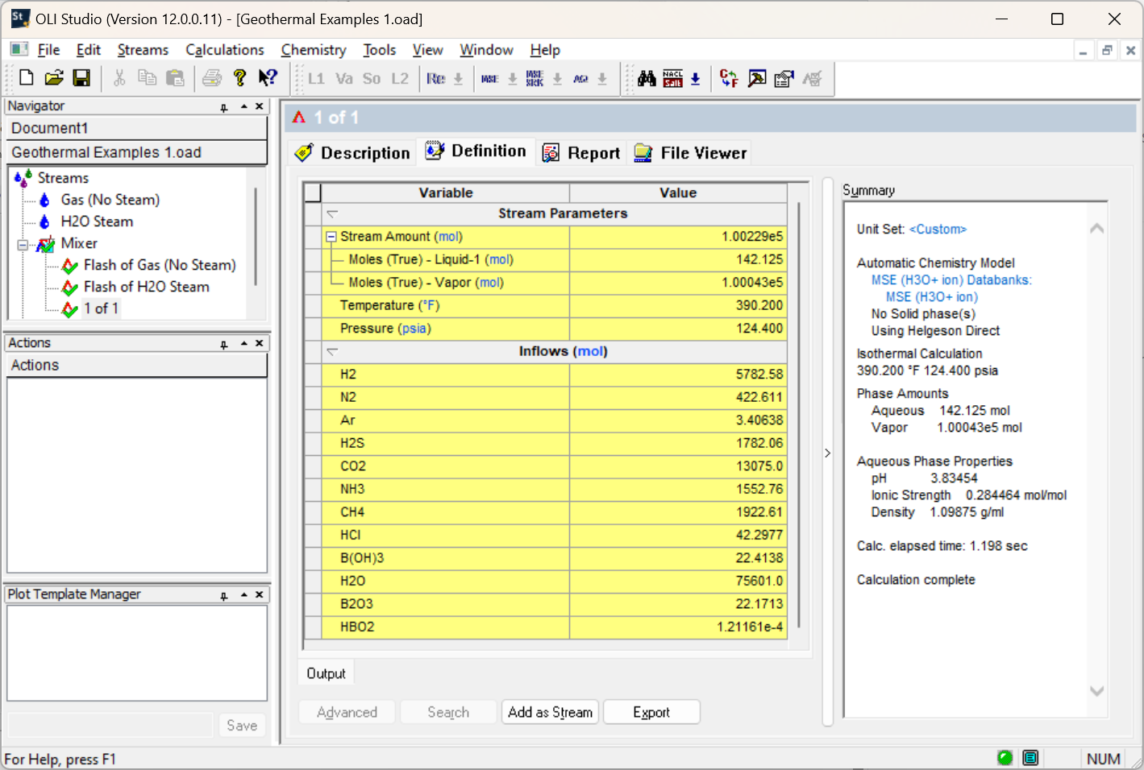This screenshot has width=1144, height=770.
Task: Select the Output tab below the grid
Action: pyautogui.click(x=326, y=673)
